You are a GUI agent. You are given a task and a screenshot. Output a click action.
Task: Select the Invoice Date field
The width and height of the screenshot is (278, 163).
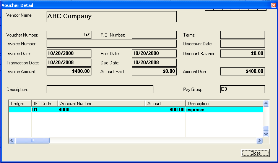tap(69, 53)
